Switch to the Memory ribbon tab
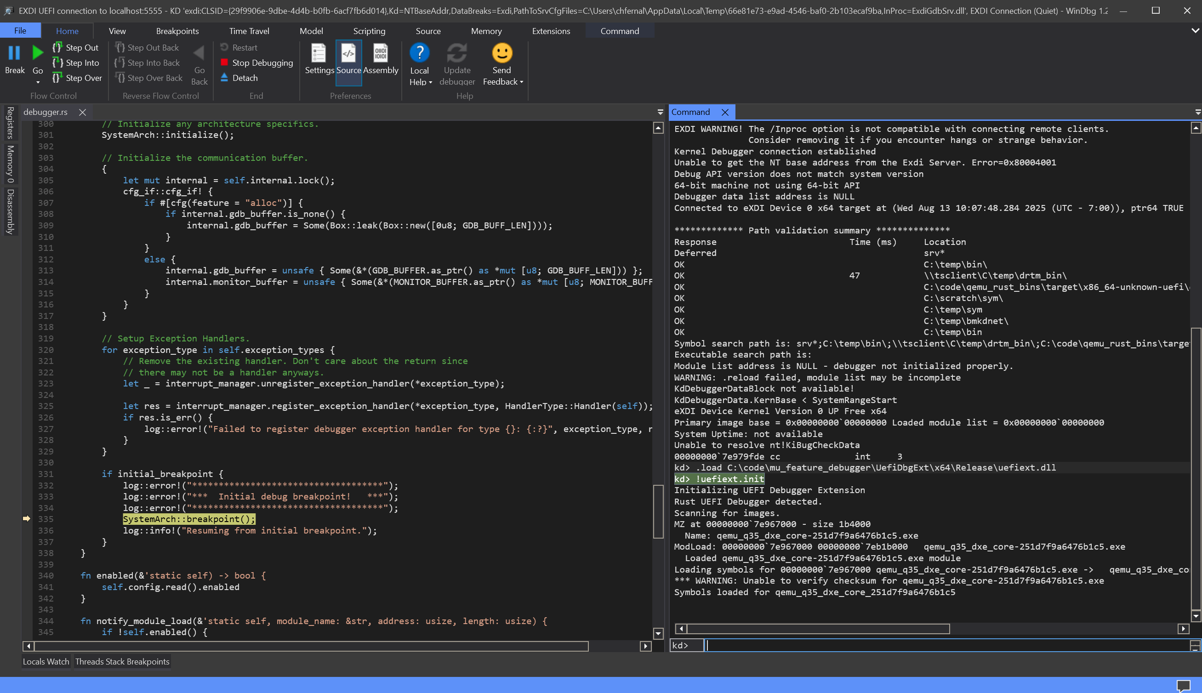 click(x=486, y=31)
